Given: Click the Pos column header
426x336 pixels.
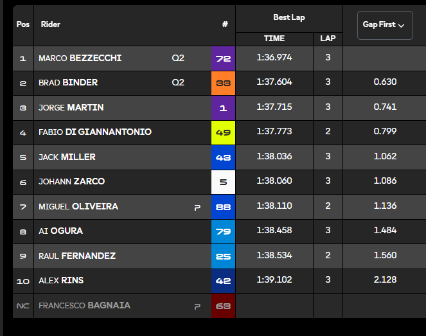Looking at the screenshot, I should coord(23,24).
